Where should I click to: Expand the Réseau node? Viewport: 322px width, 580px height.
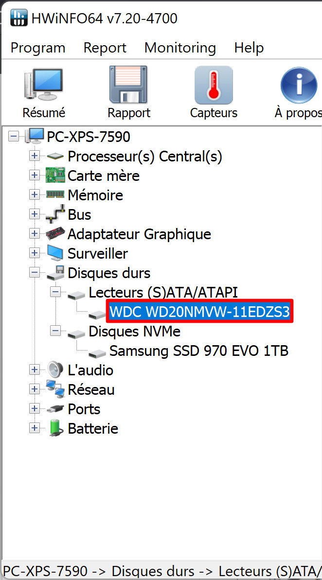pyautogui.click(x=35, y=389)
